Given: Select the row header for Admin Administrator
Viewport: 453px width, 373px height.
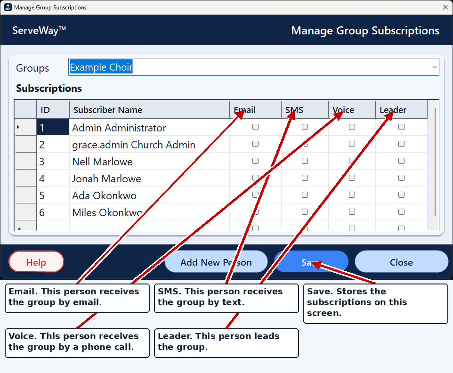Looking at the screenshot, I should pos(25,127).
